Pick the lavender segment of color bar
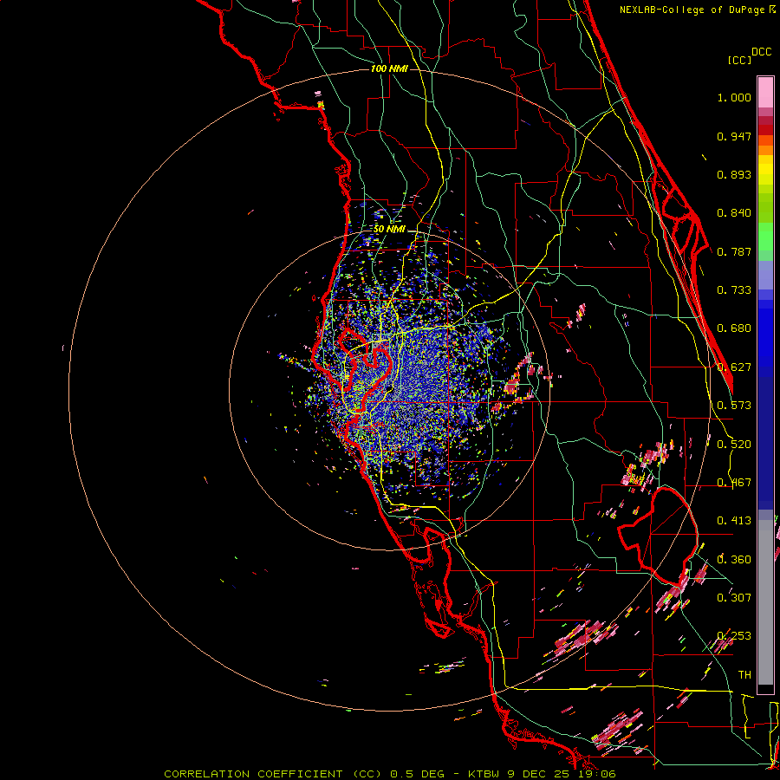 [x=765, y=275]
